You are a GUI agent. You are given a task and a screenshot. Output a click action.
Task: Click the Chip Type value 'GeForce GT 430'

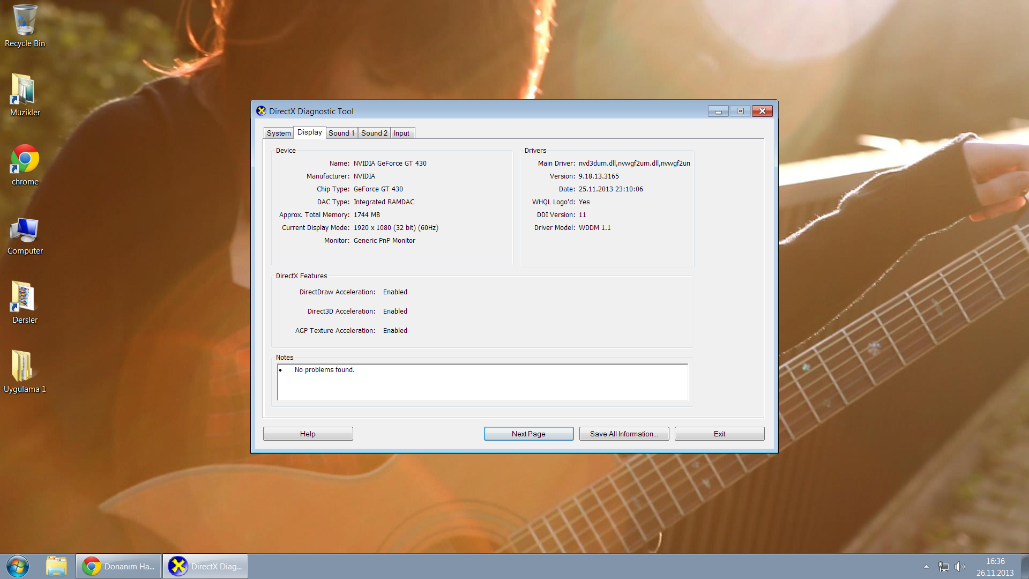(x=378, y=189)
